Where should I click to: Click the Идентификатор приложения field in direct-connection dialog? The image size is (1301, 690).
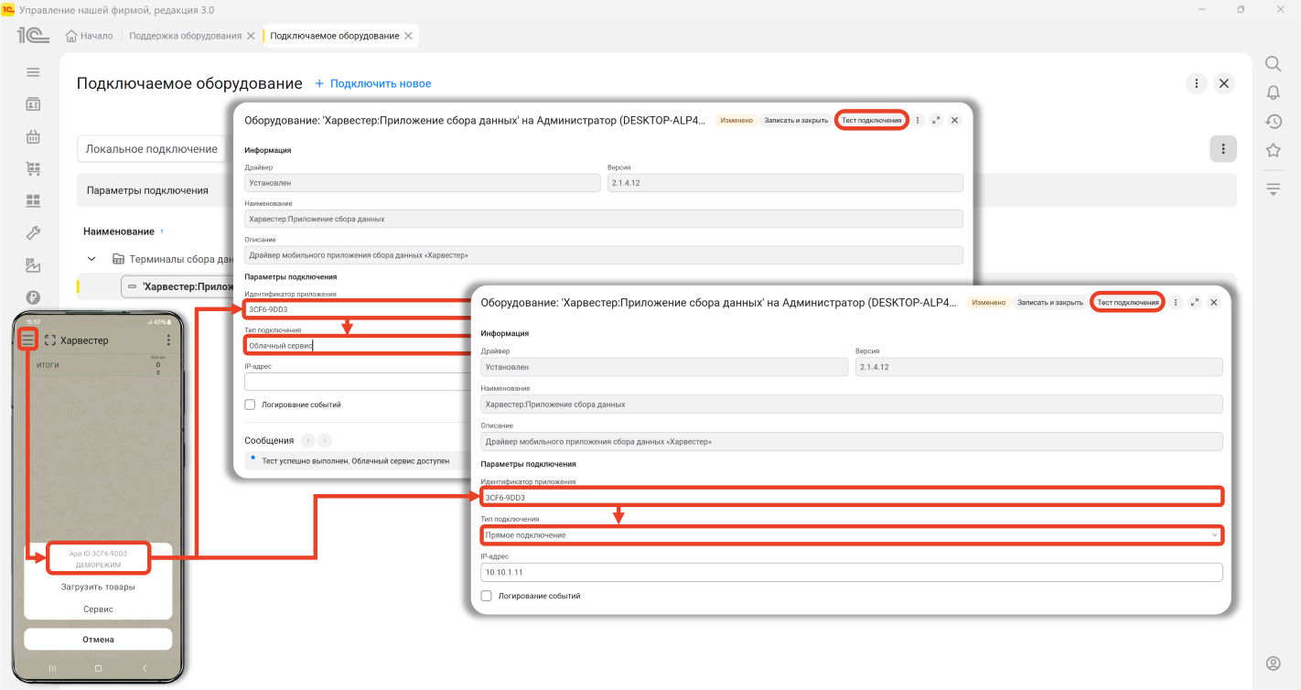tap(852, 497)
